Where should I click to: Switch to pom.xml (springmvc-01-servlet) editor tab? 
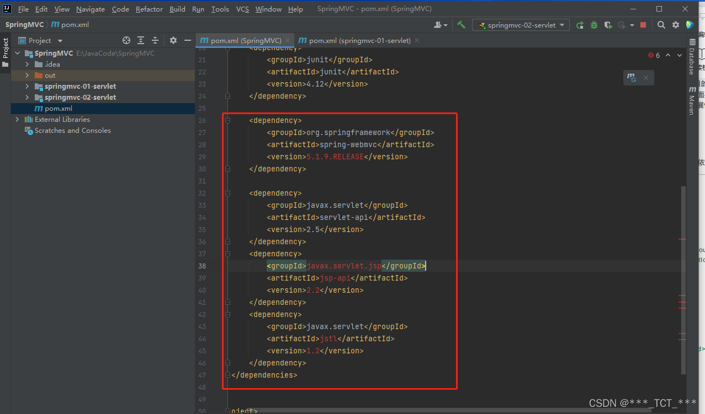tap(360, 40)
